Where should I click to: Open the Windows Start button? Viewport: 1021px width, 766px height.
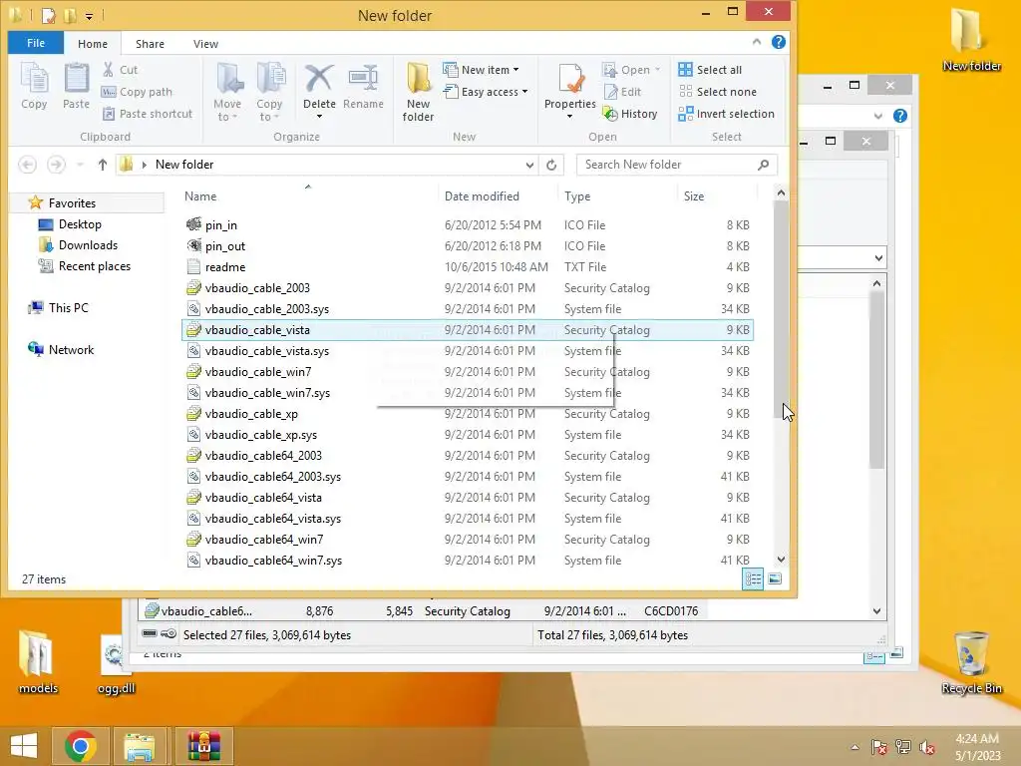coord(24,746)
